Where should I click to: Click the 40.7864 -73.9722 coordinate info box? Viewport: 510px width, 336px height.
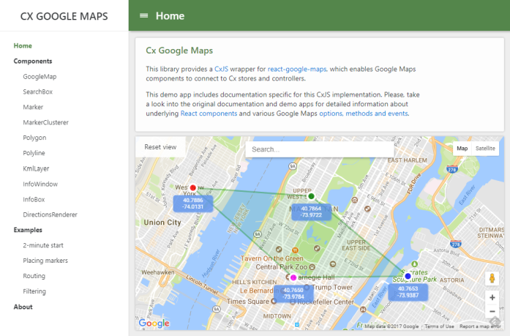pyautogui.click(x=311, y=212)
